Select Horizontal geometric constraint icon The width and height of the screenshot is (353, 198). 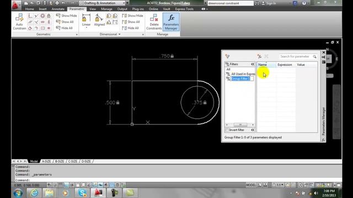pyautogui.click(x=42, y=22)
